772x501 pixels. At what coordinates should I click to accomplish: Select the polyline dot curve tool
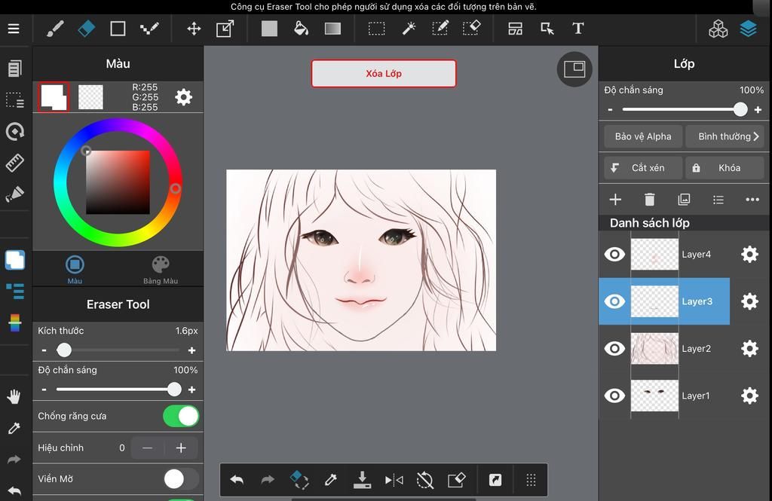[x=149, y=29]
